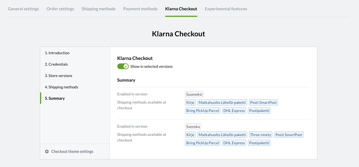Click Bring PickUp Parcel tag under Suomeksi

tap(203, 111)
